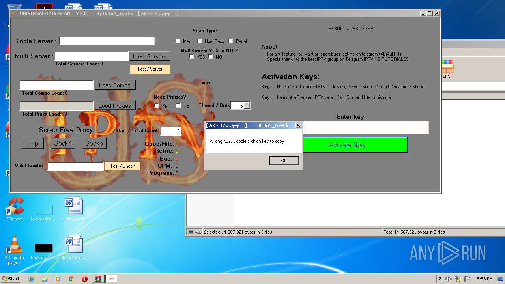Viewport: 505px width, 284px height.
Task: Focus Thread / Bots number field
Action: tap(238, 106)
